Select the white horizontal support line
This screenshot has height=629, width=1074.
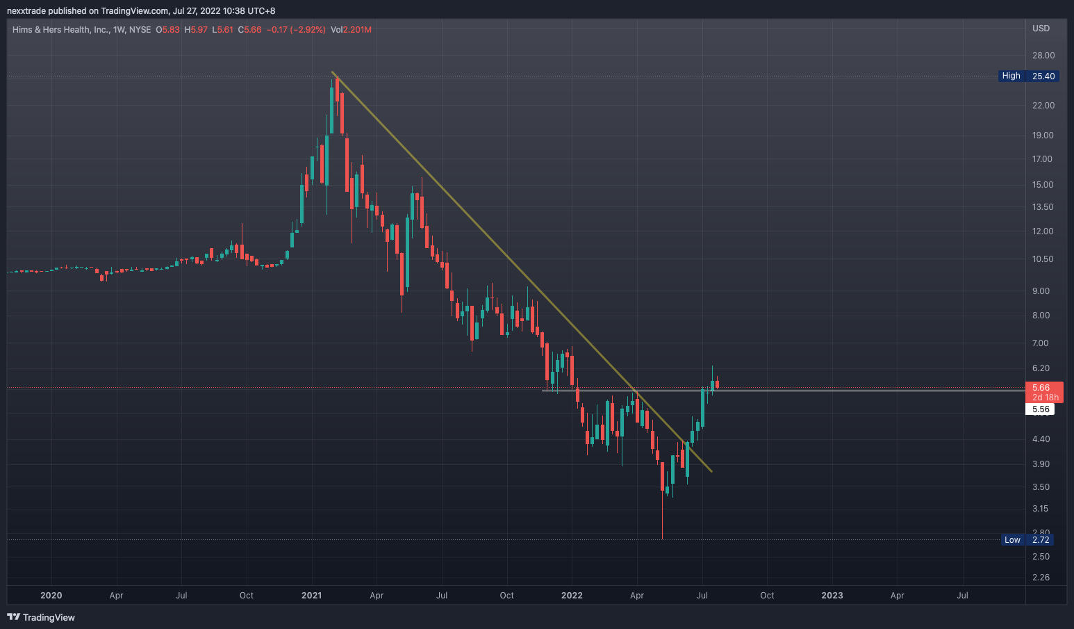click(x=784, y=391)
